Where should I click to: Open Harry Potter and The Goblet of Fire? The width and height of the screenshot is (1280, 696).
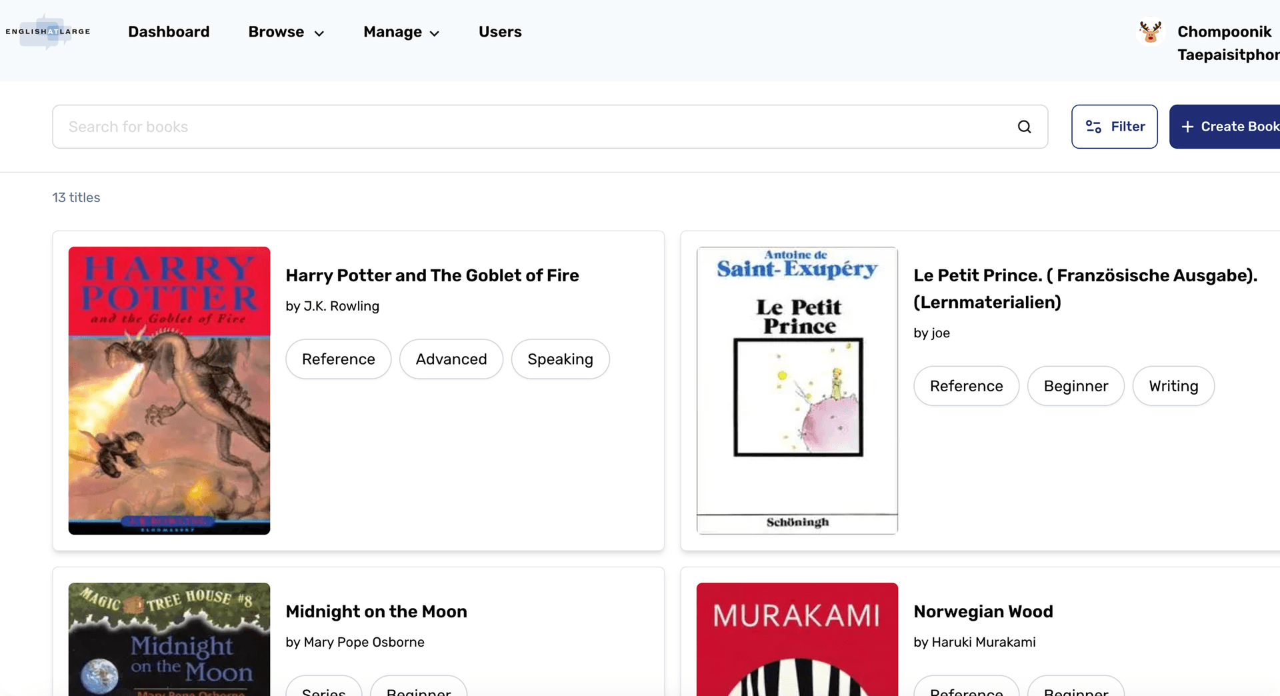tap(432, 275)
